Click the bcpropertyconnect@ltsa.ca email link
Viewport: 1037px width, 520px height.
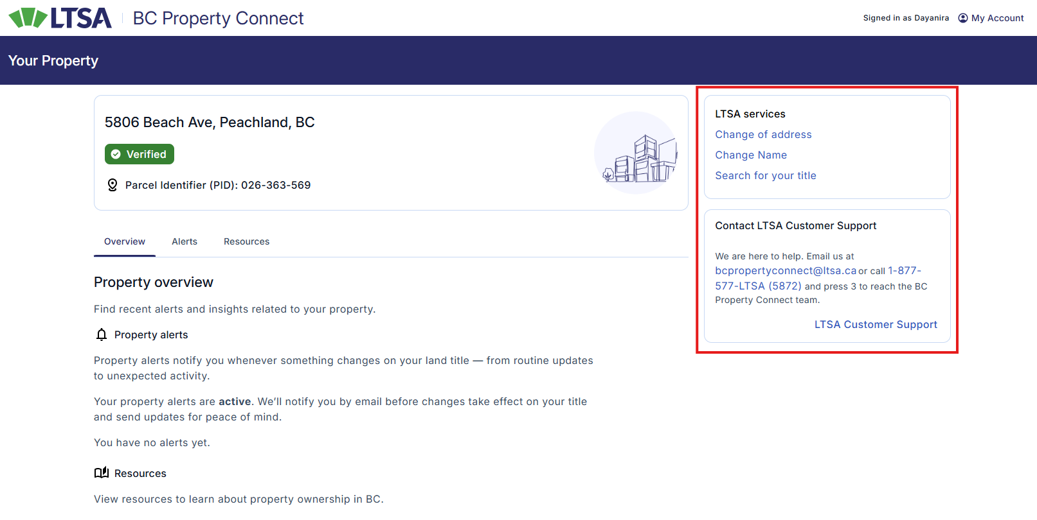click(x=786, y=271)
